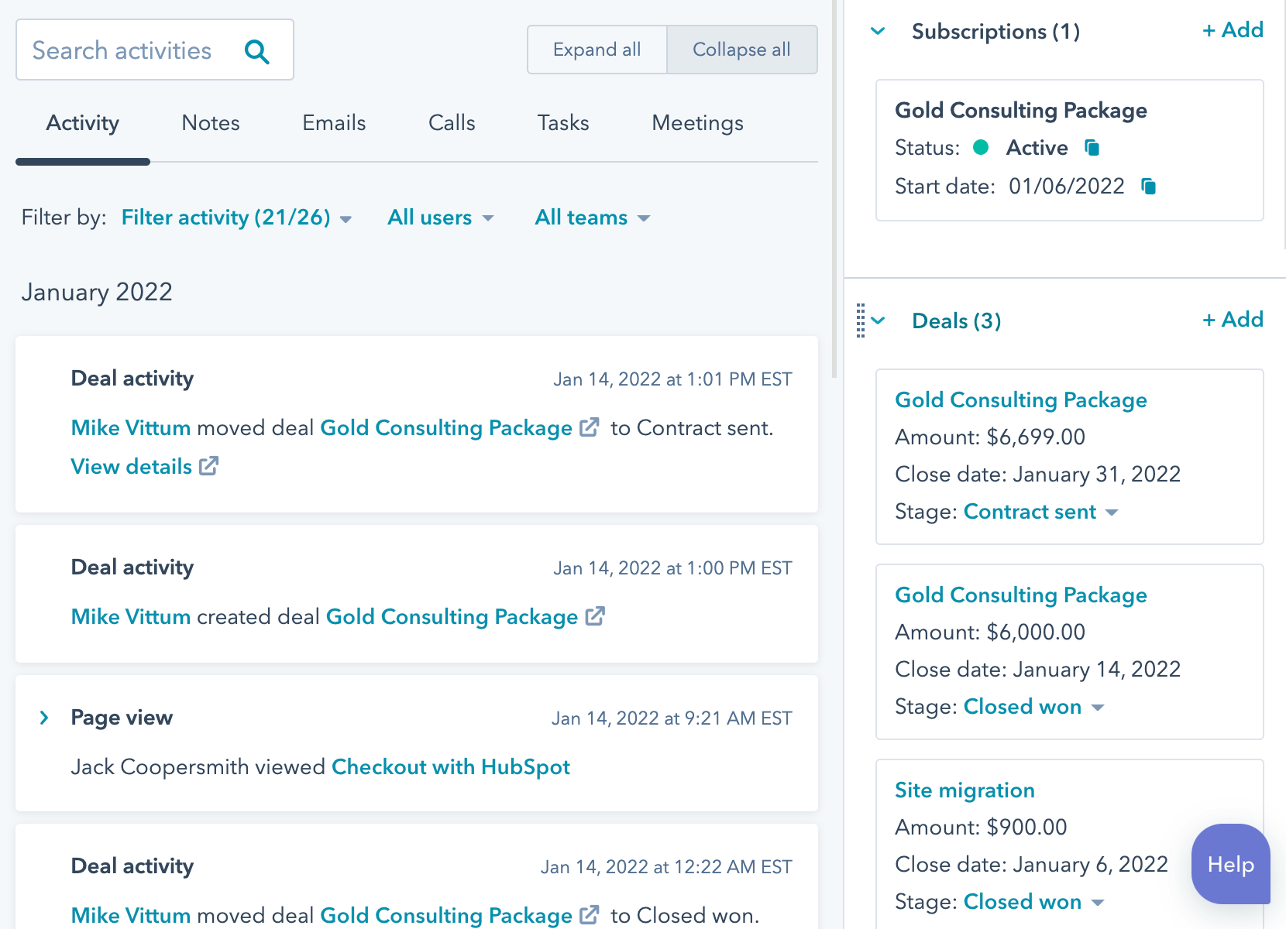Viewport: 1286px width, 929px height.
Task: Click the search magnifier icon
Action: pyautogui.click(x=256, y=52)
